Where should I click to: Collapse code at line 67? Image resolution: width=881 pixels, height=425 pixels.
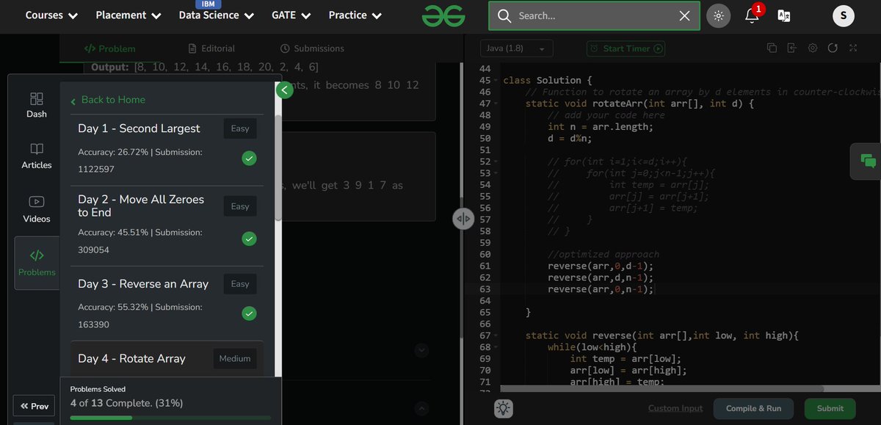point(496,335)
